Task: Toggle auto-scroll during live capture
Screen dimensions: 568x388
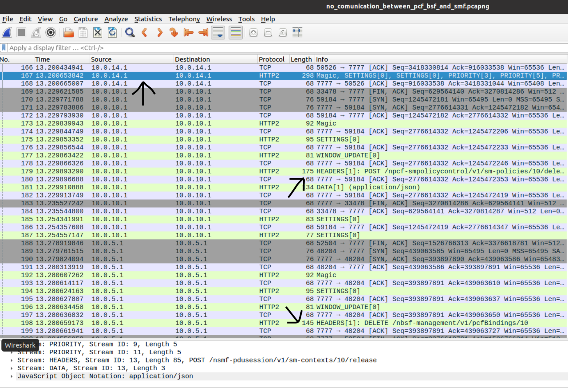Action: (218, 32)
